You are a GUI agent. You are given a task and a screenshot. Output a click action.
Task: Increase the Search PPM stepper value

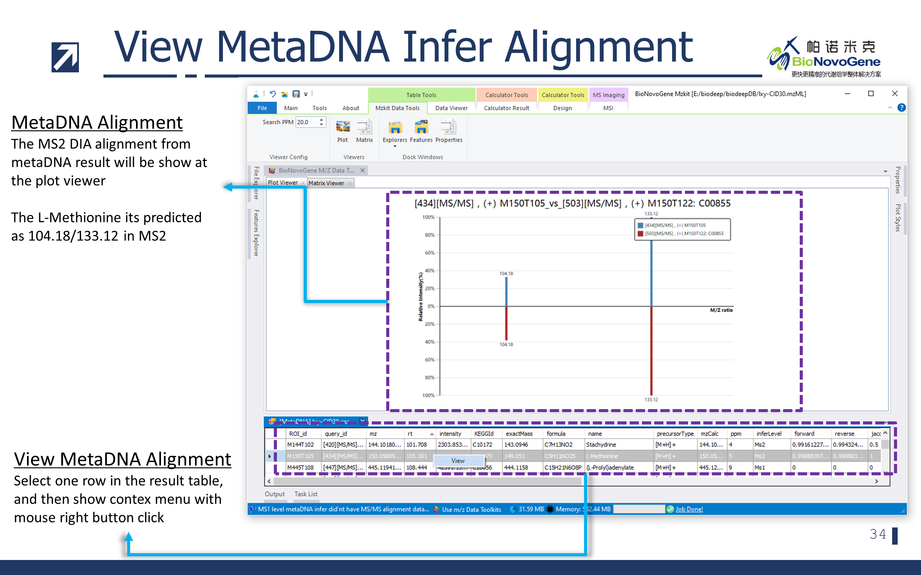coord(322,120)
